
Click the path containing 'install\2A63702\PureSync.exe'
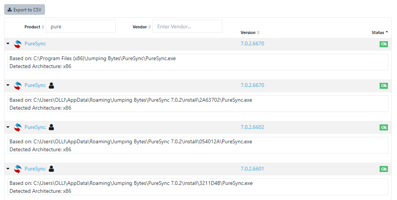coord(131,100)
